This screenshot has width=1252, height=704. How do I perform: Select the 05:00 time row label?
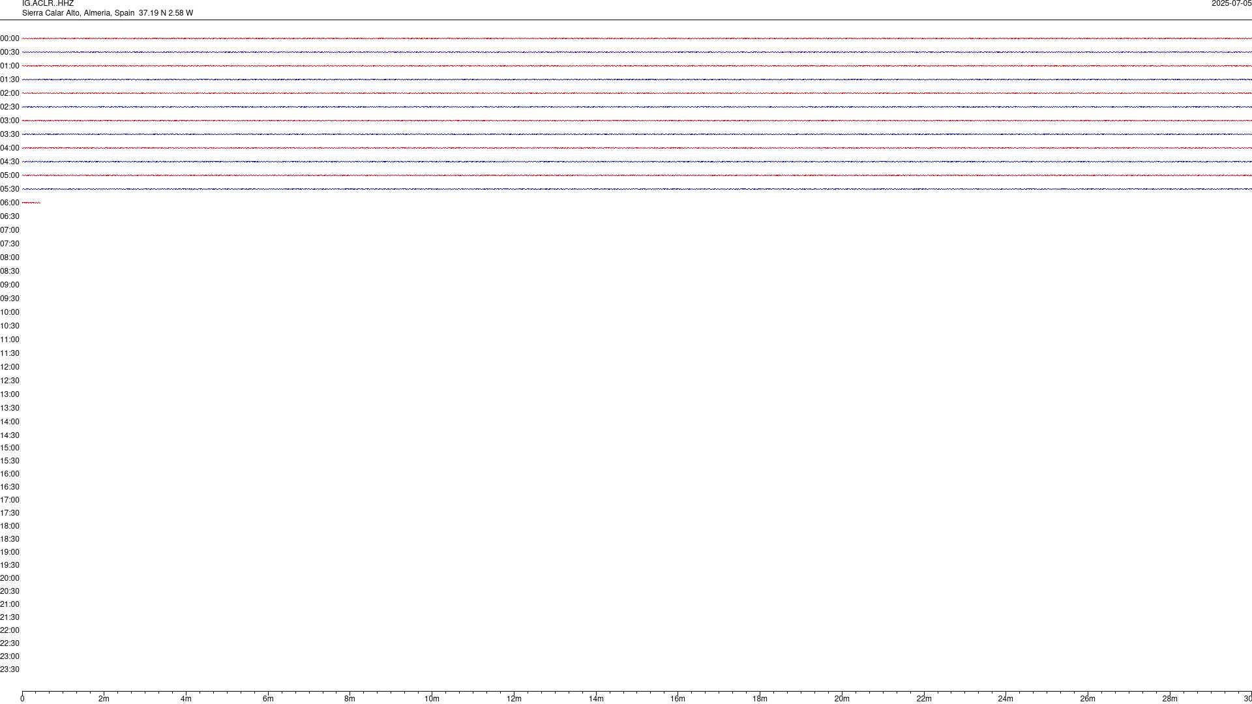10,175
